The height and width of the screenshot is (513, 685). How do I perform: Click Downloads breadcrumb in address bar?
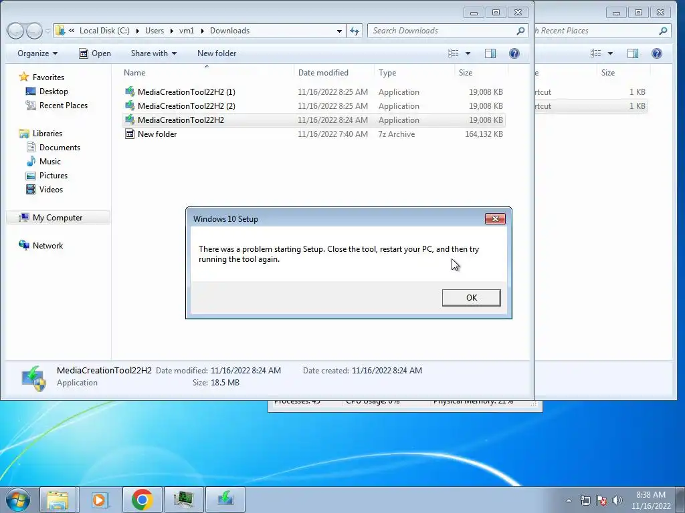coord(230,31)
